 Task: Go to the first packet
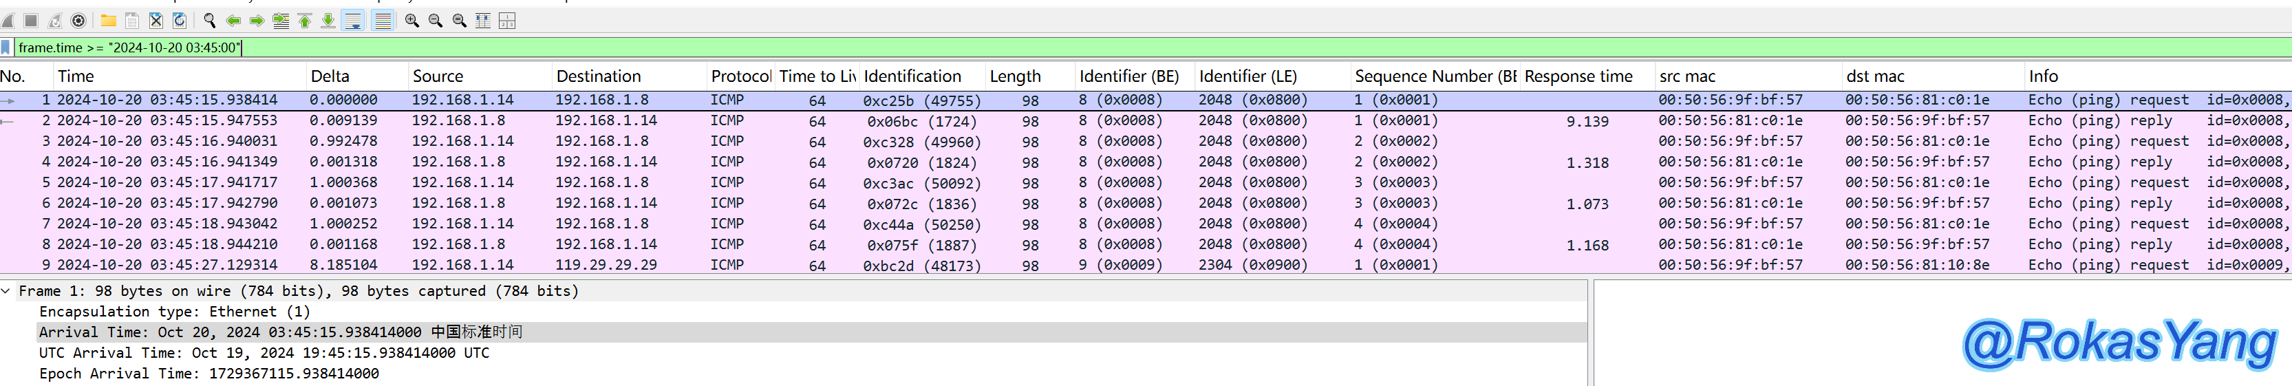pyautogui.click(x=306, y=21)
